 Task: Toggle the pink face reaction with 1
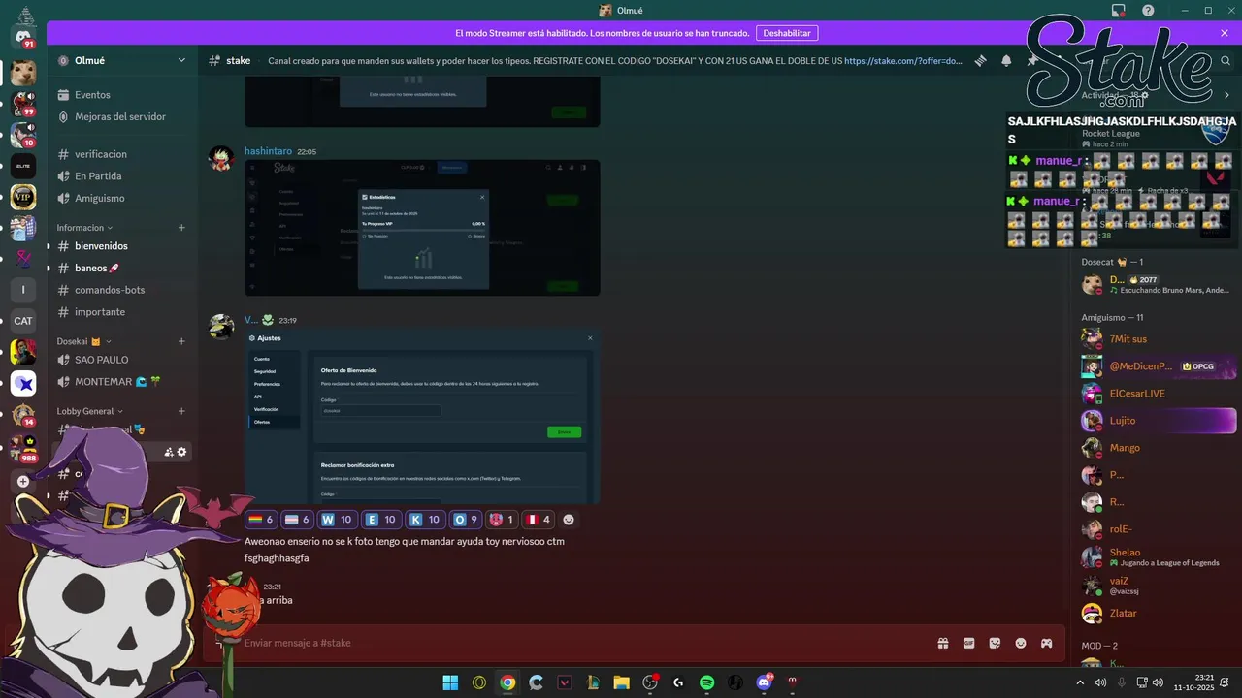503,520
